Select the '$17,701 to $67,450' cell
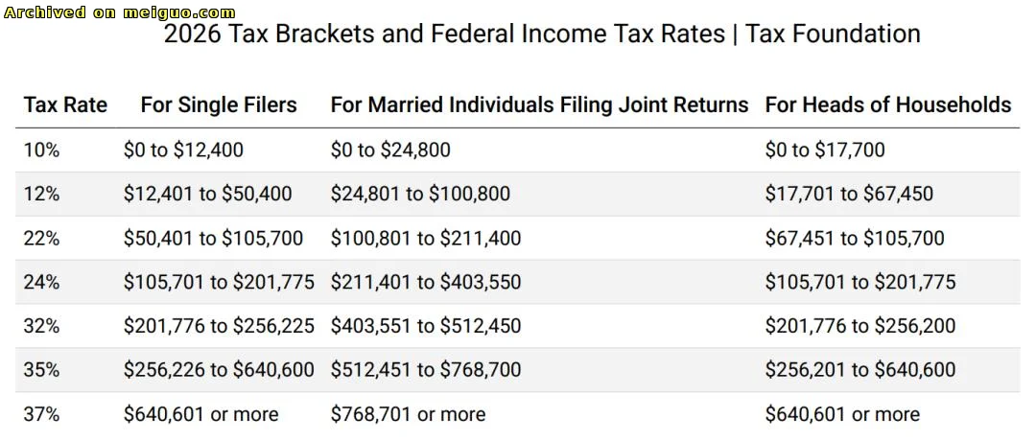Viewport: 1036px width, 441px height. (x=848, y=194)
